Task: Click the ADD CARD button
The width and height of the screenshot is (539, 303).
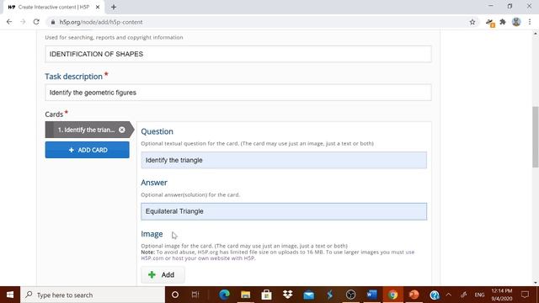Action: [87, 150]
